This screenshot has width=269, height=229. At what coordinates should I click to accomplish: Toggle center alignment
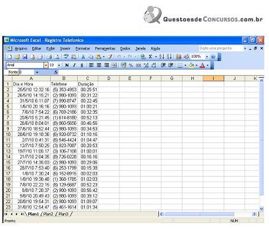99,65
